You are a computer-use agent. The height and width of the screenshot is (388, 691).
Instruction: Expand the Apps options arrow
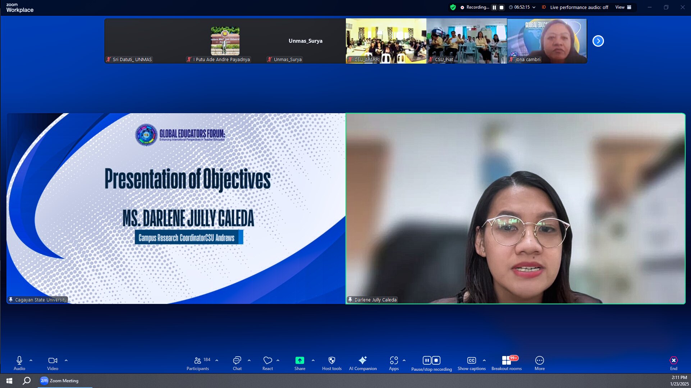click(404, 360)
